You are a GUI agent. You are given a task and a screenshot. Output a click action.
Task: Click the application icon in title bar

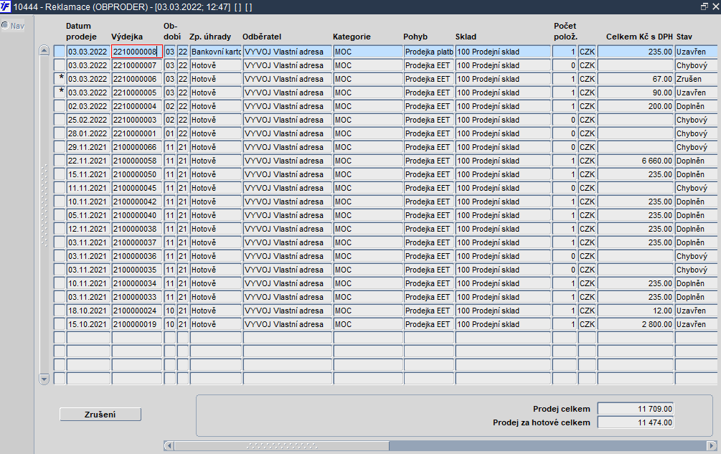pyautogui.click(x=6, y=7)
